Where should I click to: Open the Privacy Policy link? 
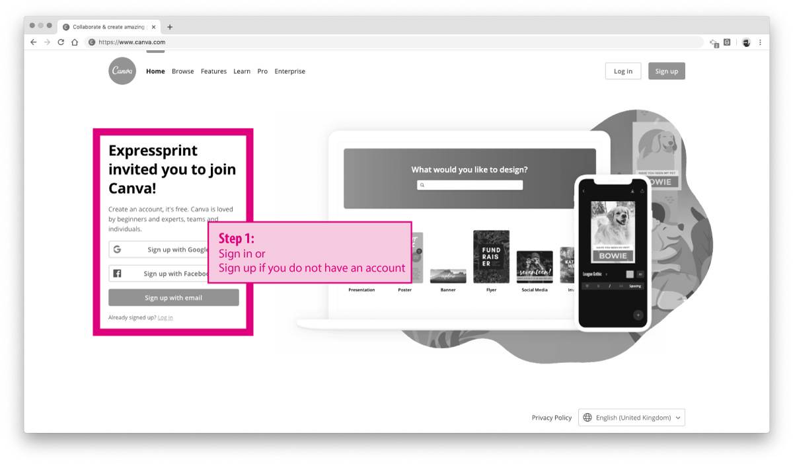click(552, 418)
